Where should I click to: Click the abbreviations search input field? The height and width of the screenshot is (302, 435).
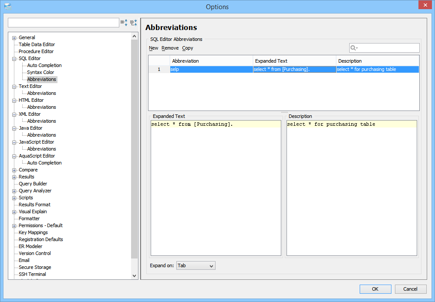pos(384,48)
